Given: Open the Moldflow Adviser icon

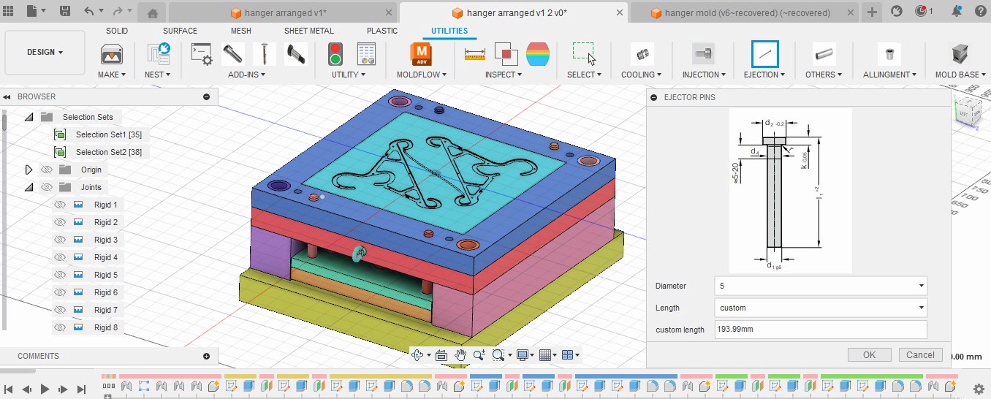Looking at the screenshot, I should click(421, 54).
